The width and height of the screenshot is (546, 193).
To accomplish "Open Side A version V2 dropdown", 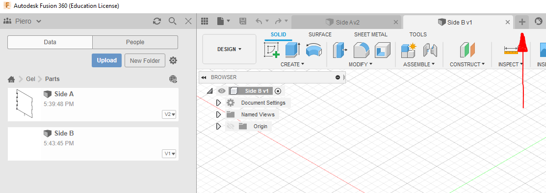I will point(169,114).
